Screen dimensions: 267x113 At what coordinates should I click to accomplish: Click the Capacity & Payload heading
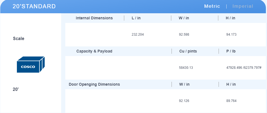94,51
